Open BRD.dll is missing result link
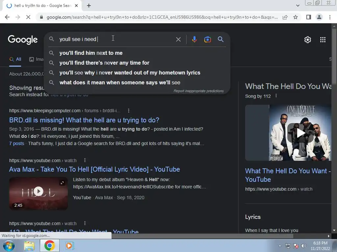The height and width of the screenshot is (252, 337). pos(84,120)
